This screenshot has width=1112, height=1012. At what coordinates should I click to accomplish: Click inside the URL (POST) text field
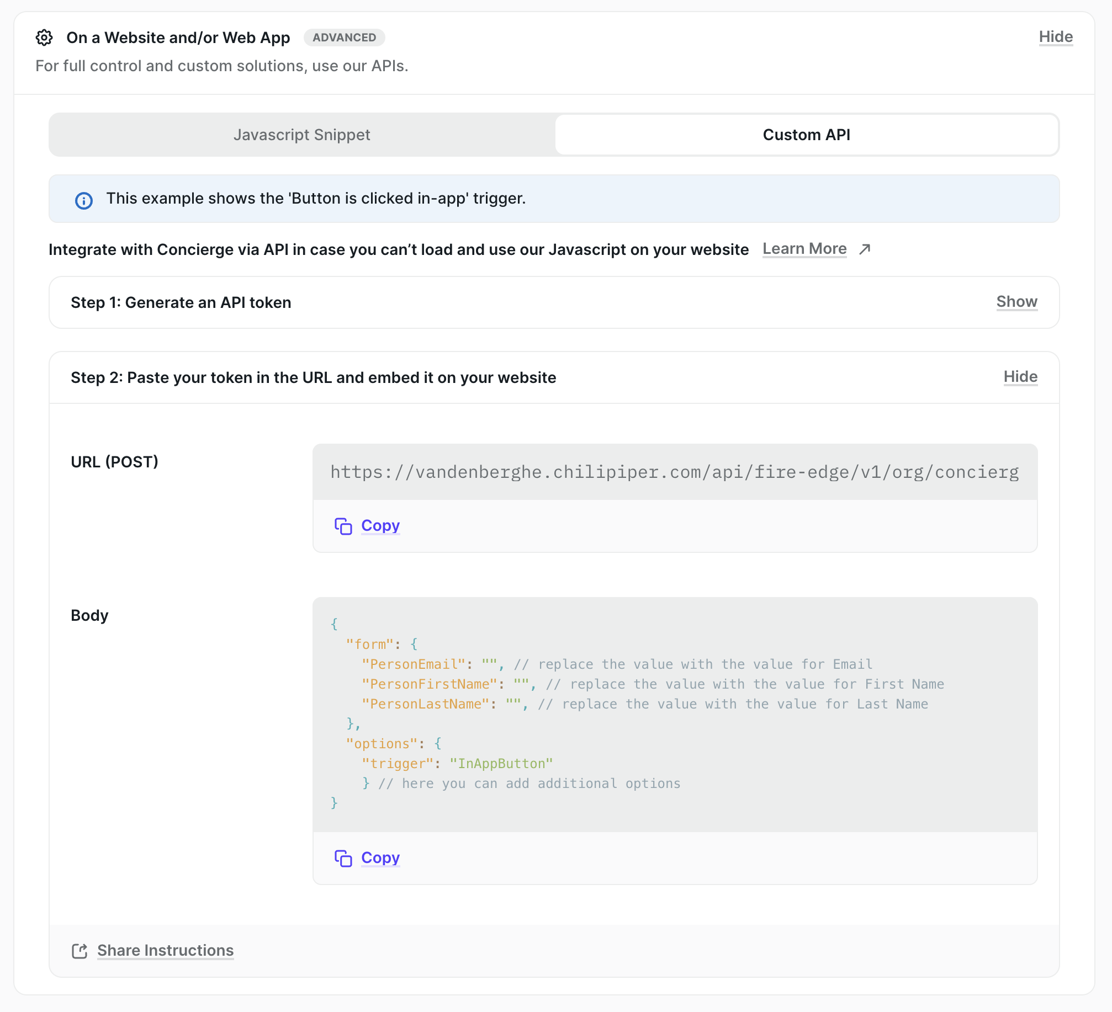pos(674,472)
